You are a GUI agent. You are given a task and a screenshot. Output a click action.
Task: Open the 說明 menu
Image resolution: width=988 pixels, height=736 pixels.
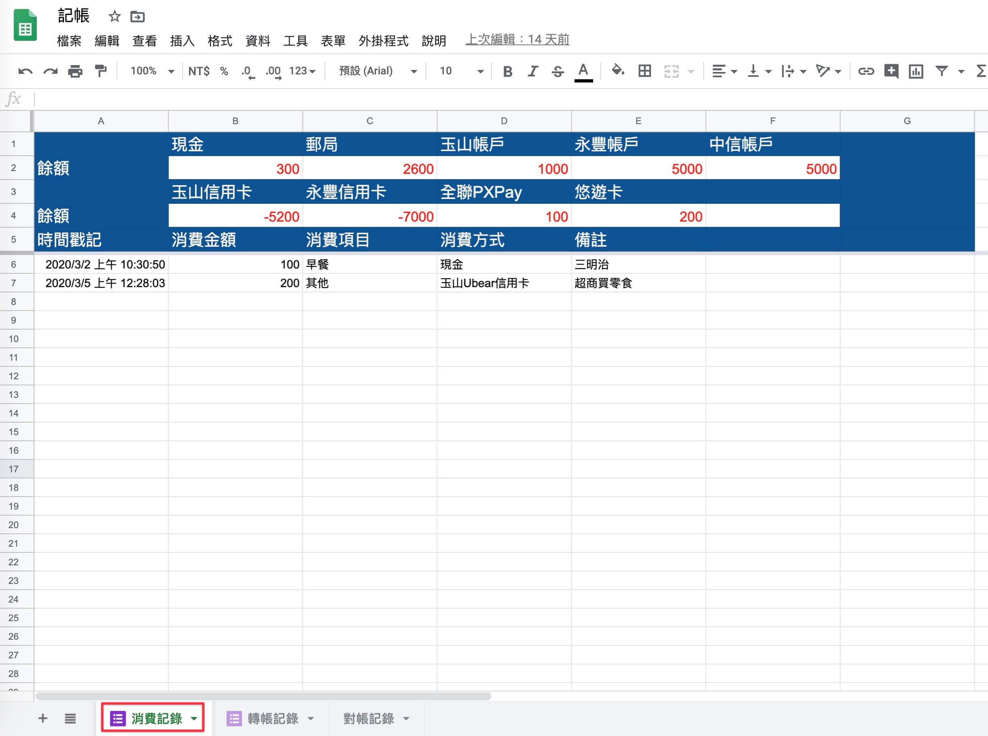[x=434, y=41]
